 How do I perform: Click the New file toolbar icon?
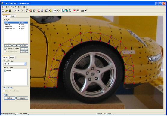(x=3, y=10)
